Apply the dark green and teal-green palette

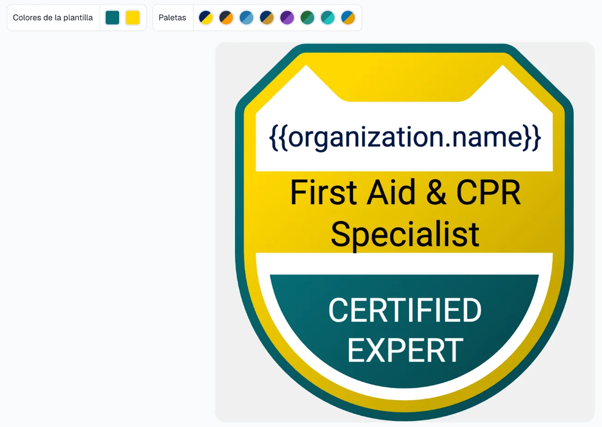[307, 18]
